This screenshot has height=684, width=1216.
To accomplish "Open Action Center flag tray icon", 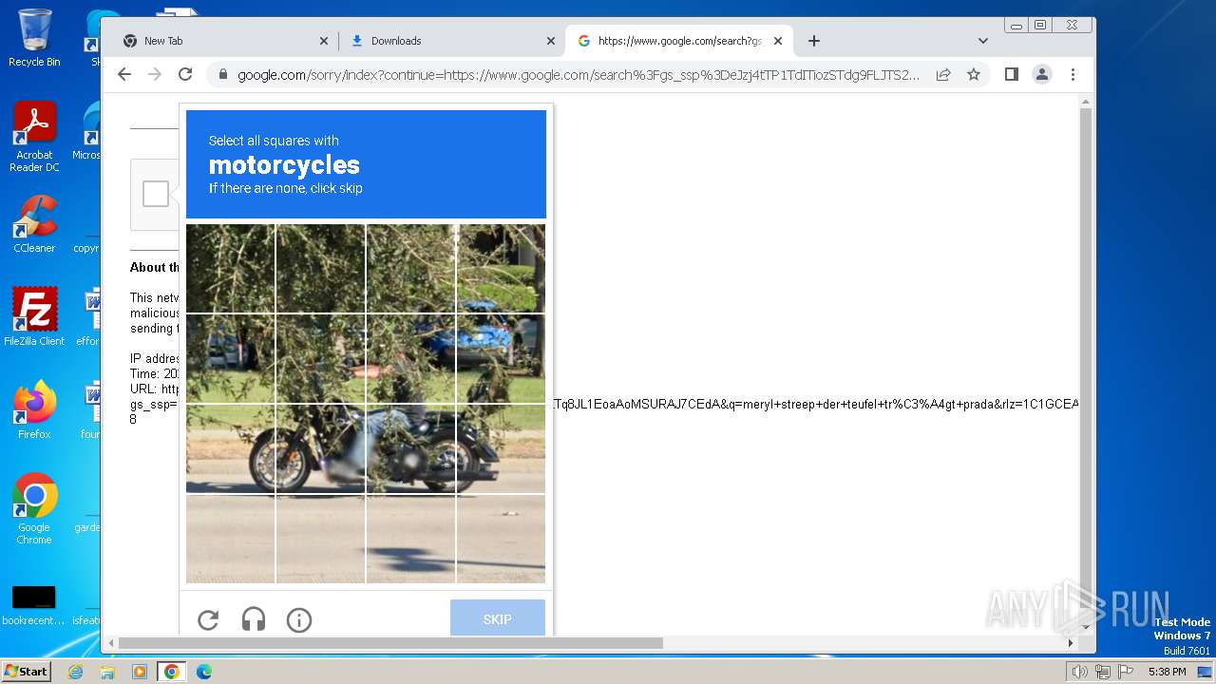I will pyautogui.click(x=1124, y=672).
